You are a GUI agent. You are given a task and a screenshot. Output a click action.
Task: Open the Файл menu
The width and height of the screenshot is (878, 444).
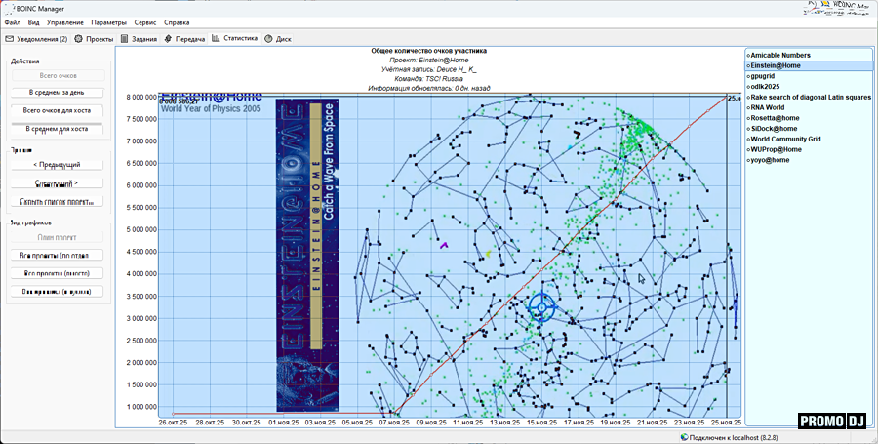[x=12, y=21]
